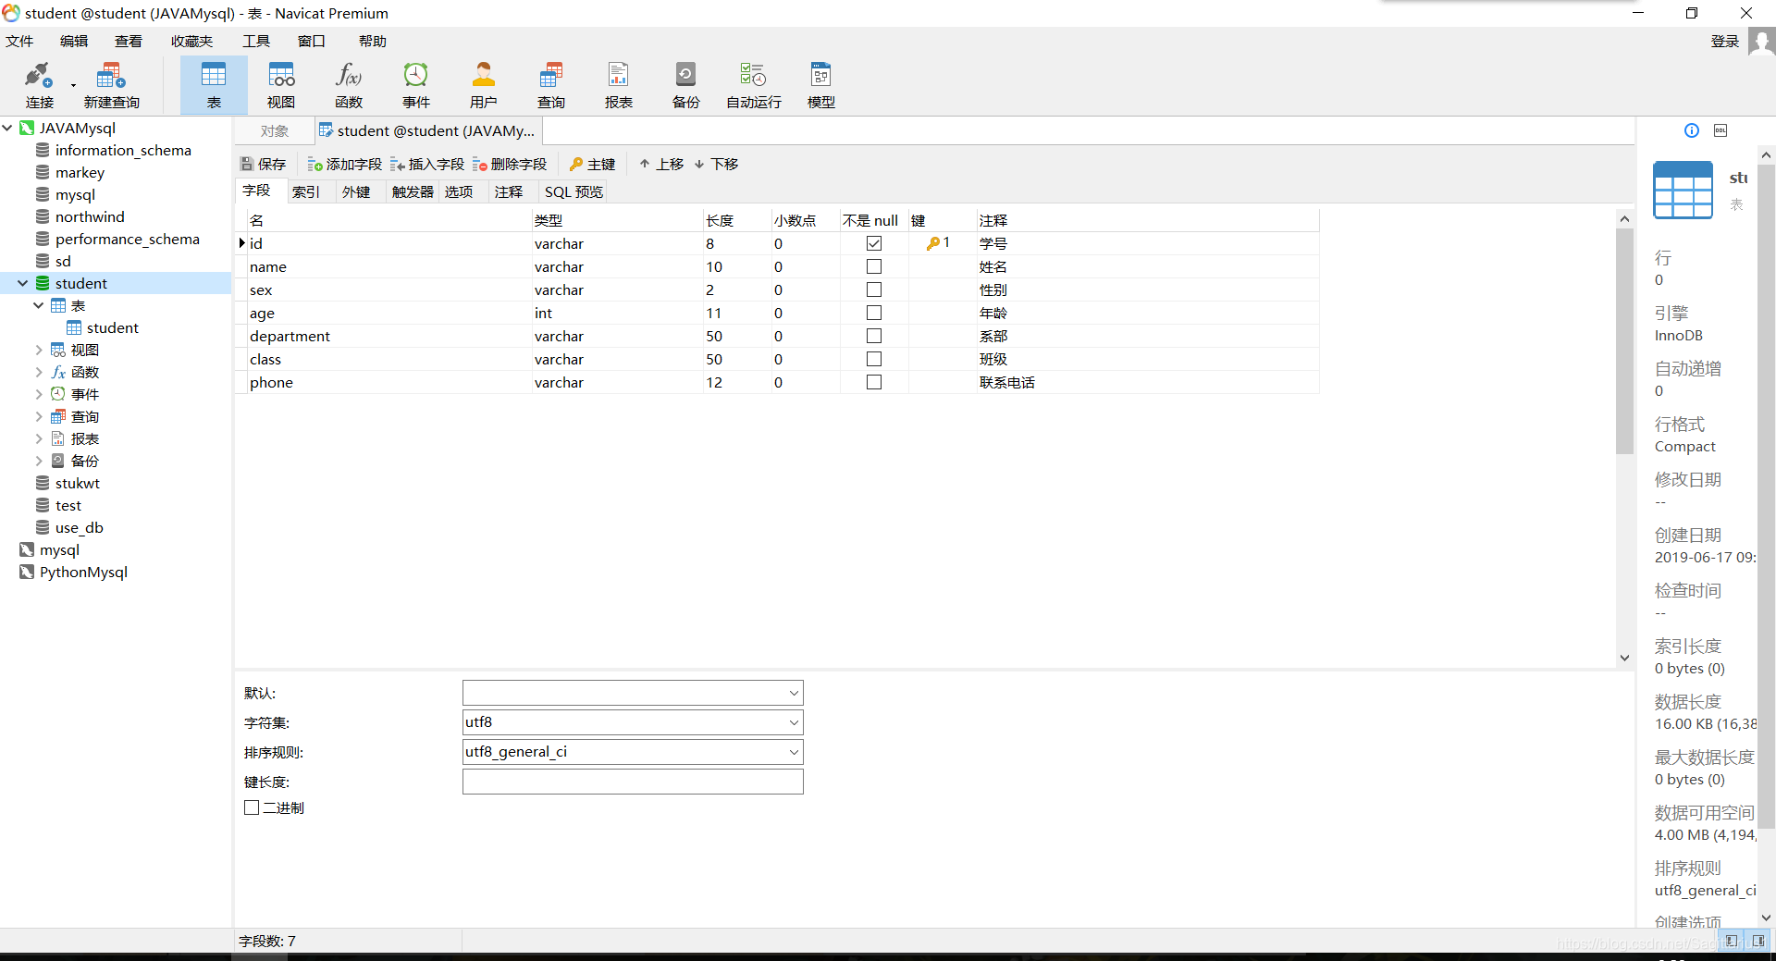Screen dimensions: 1776x961
Task: Click the Primary Key (主键) button
Action: coord(593,164)
